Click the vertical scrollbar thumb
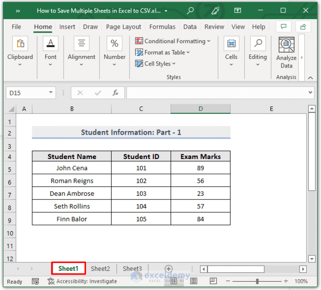321x290 pixels. pyautogui.click(x=312, y=151)
